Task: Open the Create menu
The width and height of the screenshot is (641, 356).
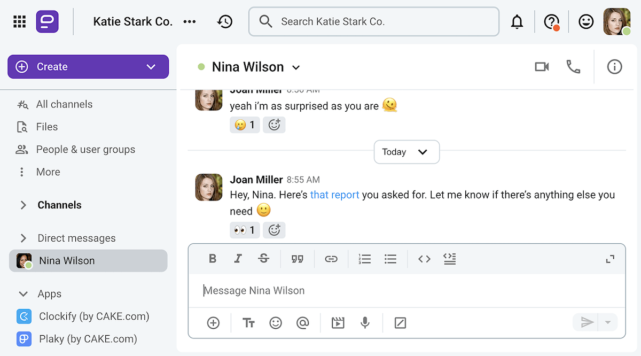Action: [x=88, y=66]
